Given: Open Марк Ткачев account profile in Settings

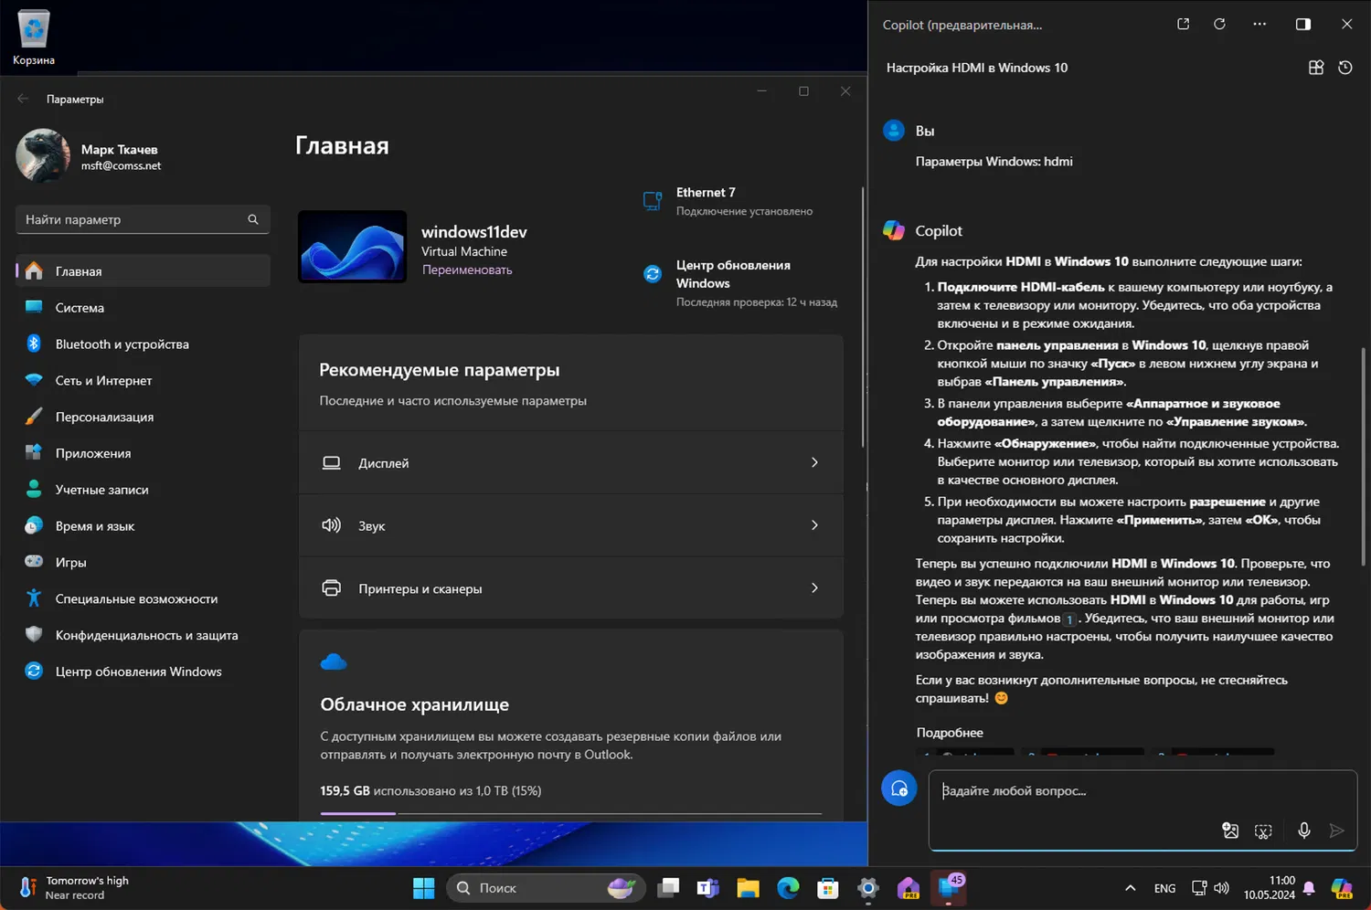Looking at the screenshot, I should point(90,156).
